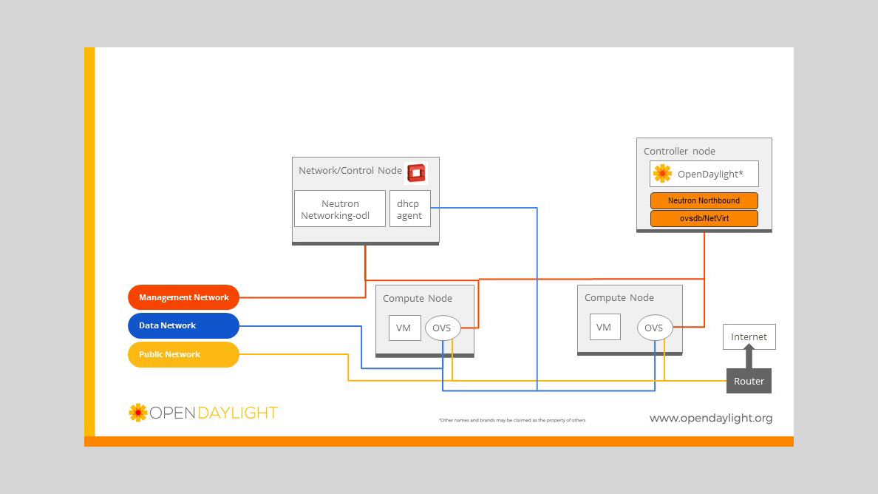
Task: Open the www.opendaylight.org link
Action: pos(710,418)
